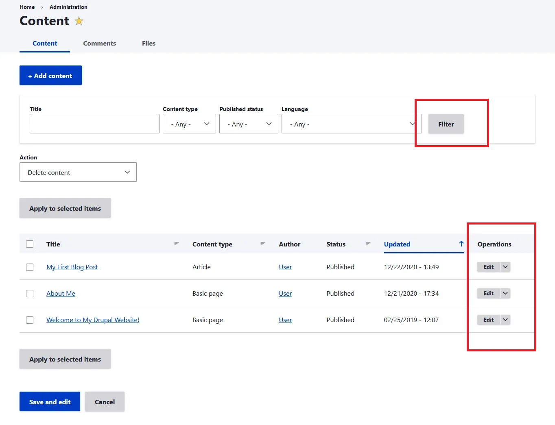
Task: Click date 12/22/2020 - 13:49
Action: pyautogui.click(x=411, y=267)
